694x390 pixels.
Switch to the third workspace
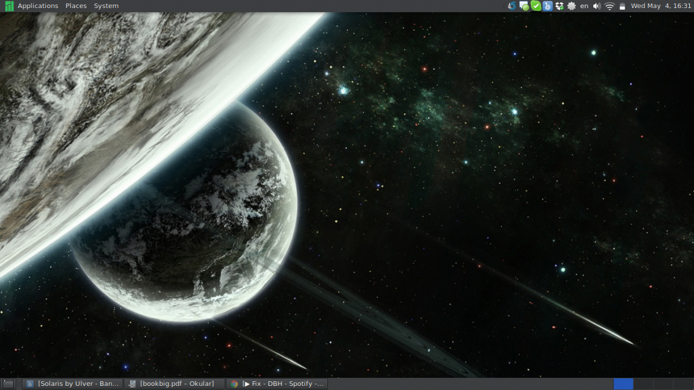(663, 384)
